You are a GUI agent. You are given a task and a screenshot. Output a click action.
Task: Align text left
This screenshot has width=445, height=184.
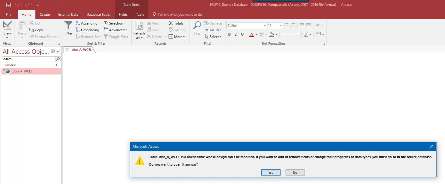tap(284, 34)
